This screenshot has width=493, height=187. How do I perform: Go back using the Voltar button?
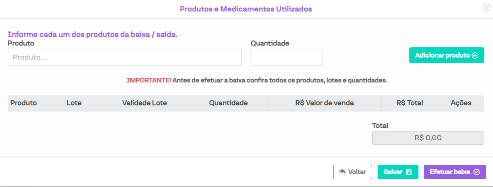point(353,172)
